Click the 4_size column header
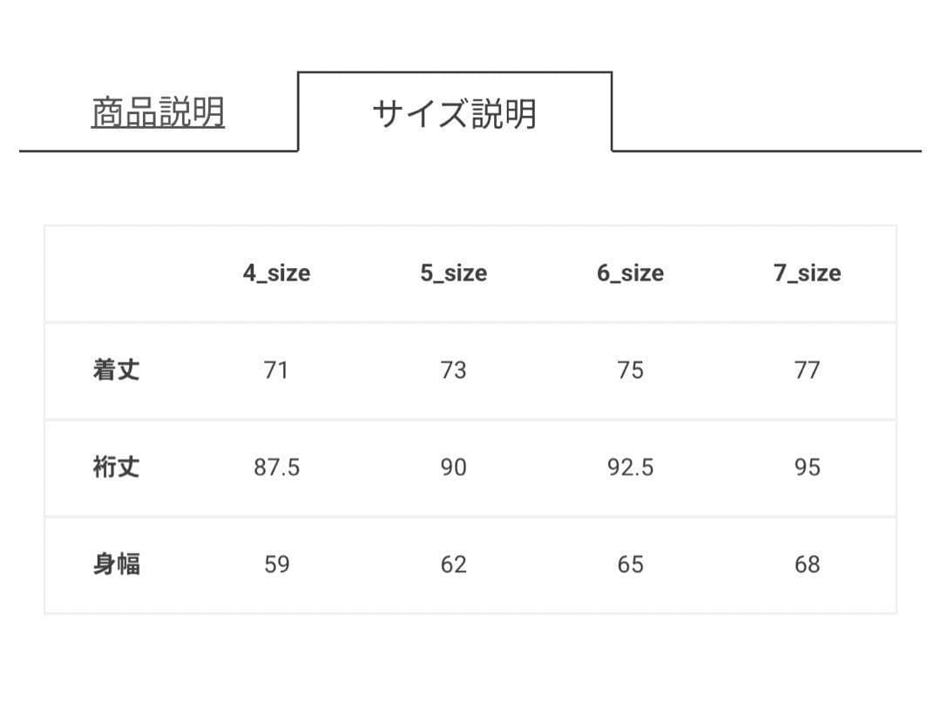Image resolution: width=941 pixels, height=701 pixels. (x=276, y=273)
